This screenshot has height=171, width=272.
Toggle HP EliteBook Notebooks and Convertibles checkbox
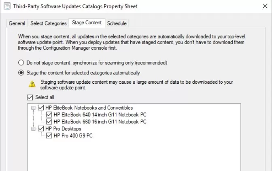click(41, 108)
